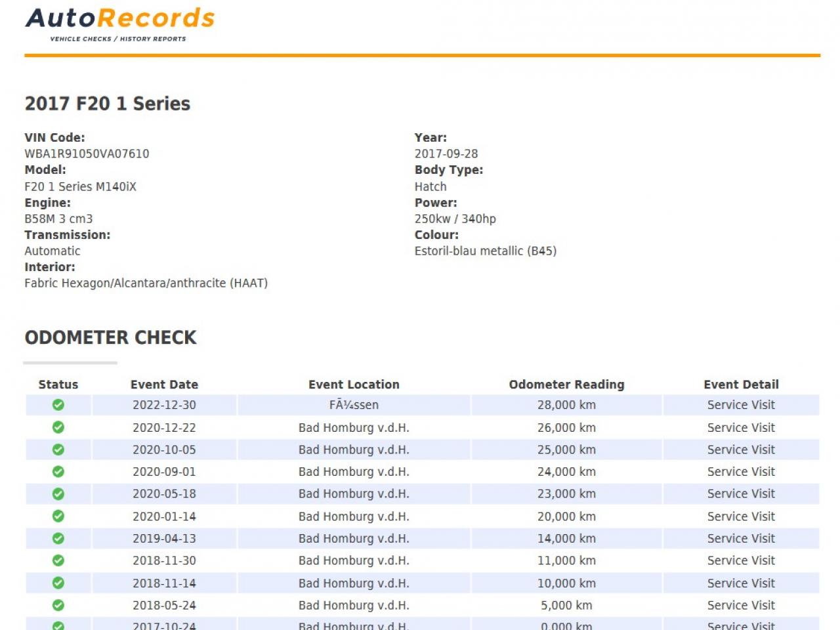
Task: Click the Event Location column header
Action: click(354, 385)
